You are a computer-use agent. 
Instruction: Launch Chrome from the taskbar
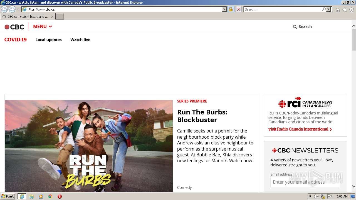click(50, 196)
